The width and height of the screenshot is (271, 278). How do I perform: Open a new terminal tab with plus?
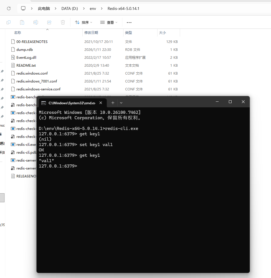point(113,103)
